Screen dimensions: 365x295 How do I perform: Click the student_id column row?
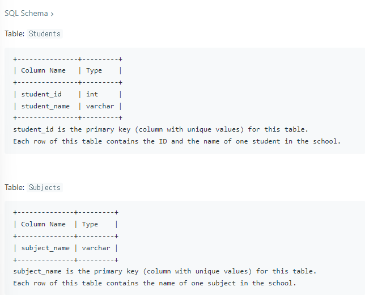[68, 94]
